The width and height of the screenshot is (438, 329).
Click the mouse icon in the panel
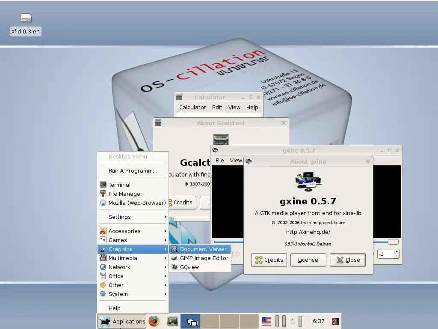(x=293, y=321)
